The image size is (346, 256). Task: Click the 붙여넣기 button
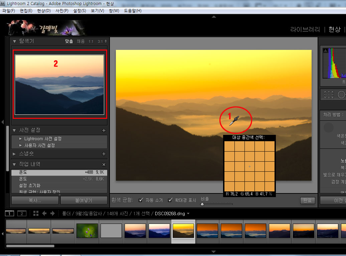coord(83,200)
